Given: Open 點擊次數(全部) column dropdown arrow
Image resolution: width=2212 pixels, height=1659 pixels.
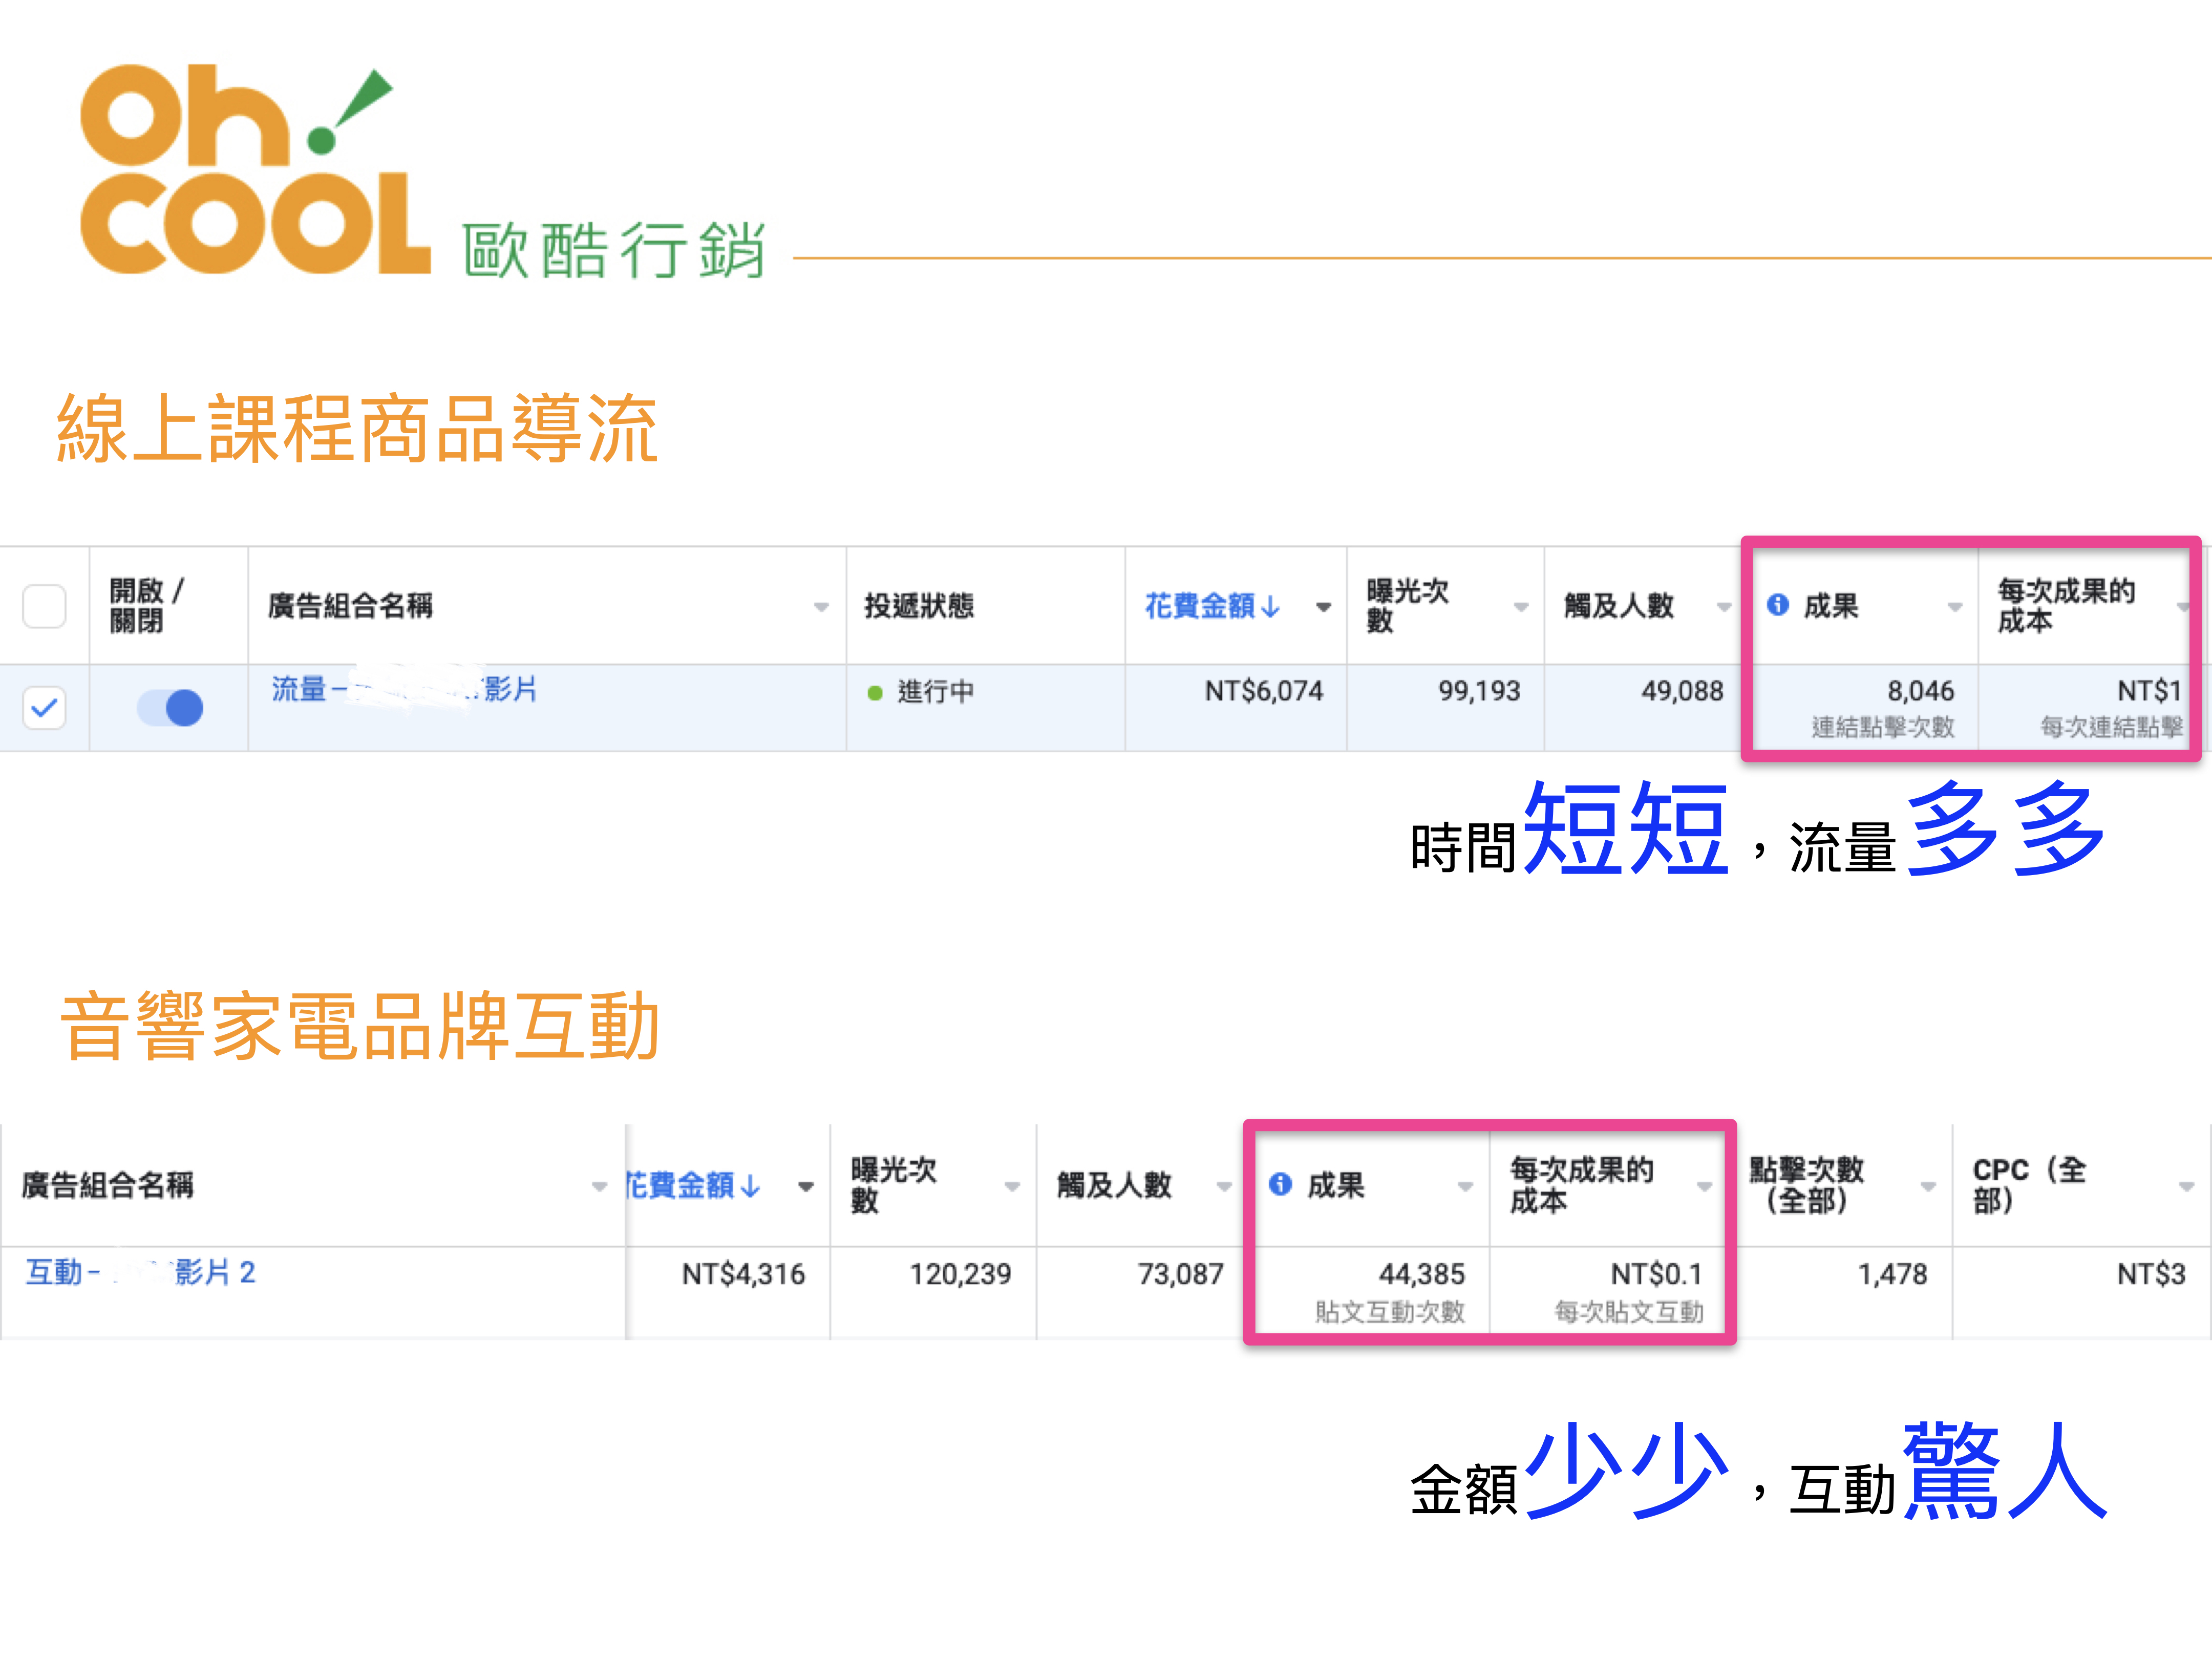Looking at the screenshot, I should [x=1928, y=1187].
